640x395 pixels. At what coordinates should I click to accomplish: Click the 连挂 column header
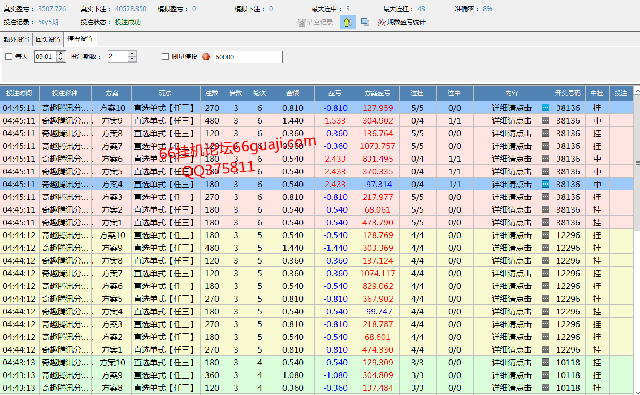tap(418, 93)
